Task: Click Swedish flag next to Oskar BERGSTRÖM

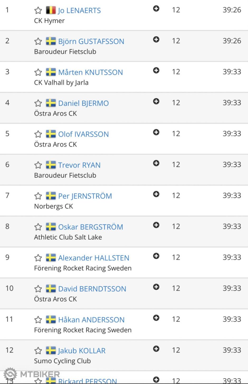Action: [x=51, y=227]
